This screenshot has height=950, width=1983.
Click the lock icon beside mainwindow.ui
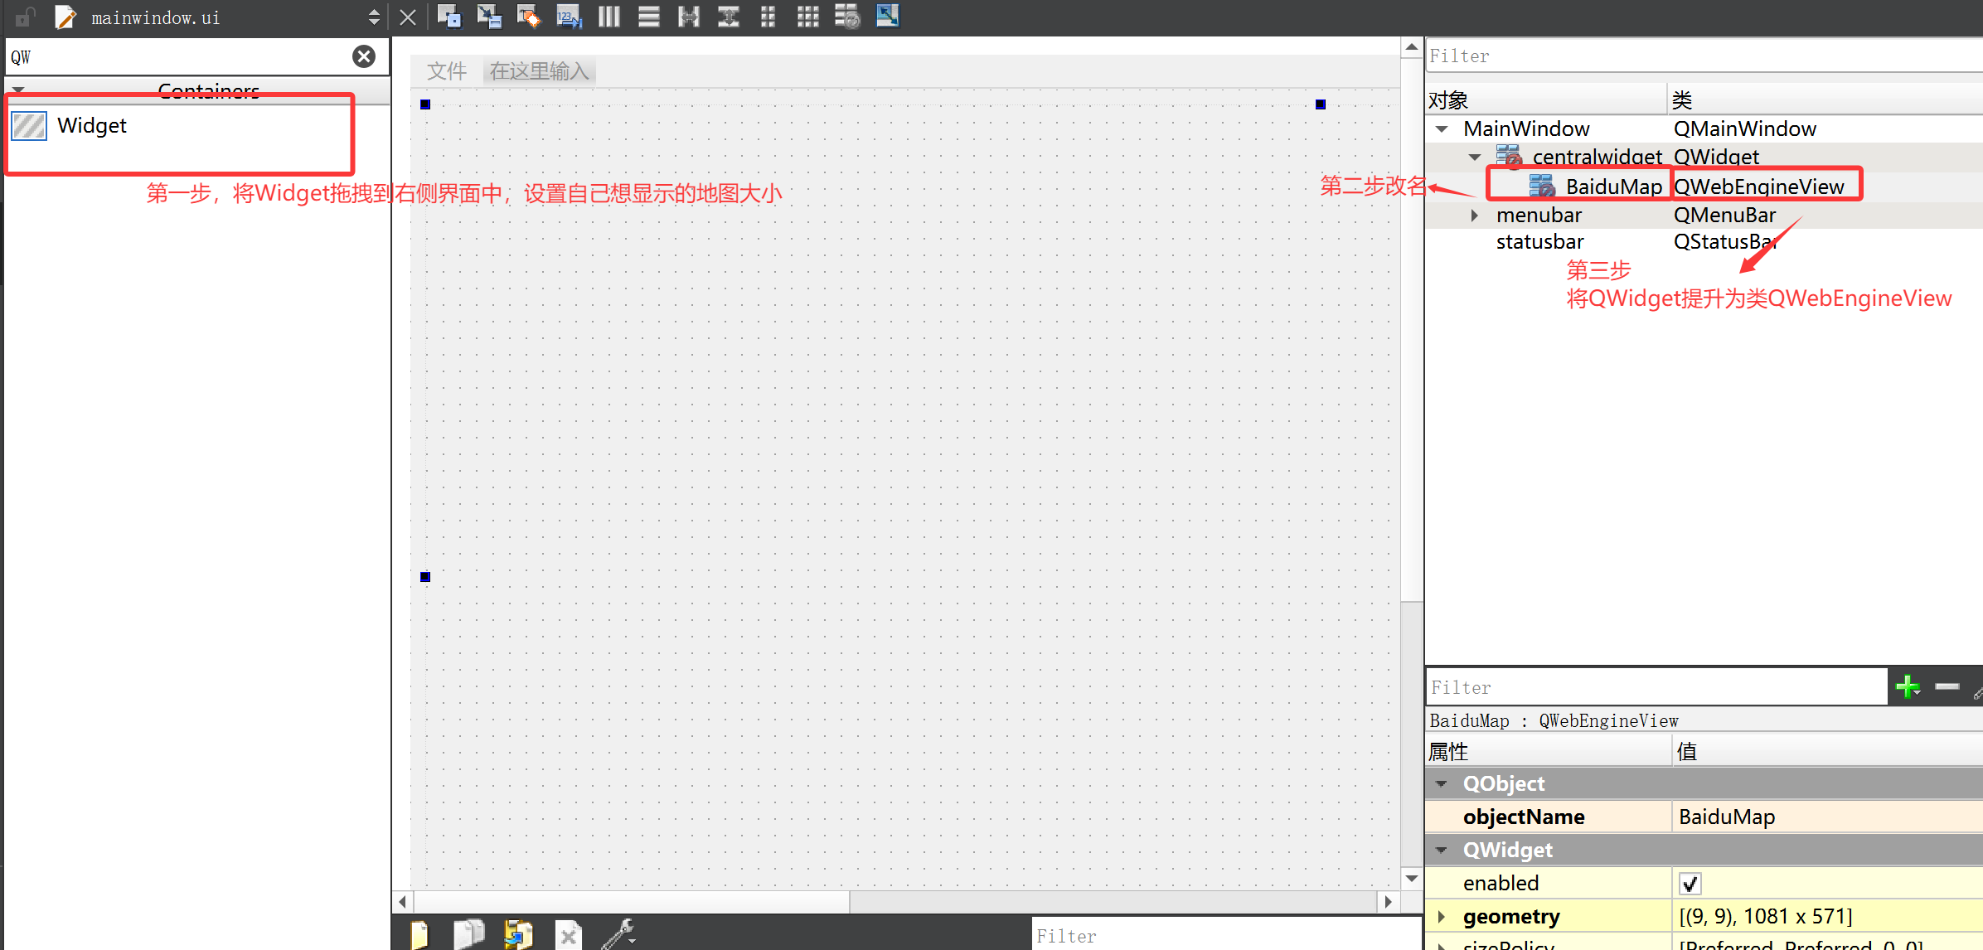25,17
